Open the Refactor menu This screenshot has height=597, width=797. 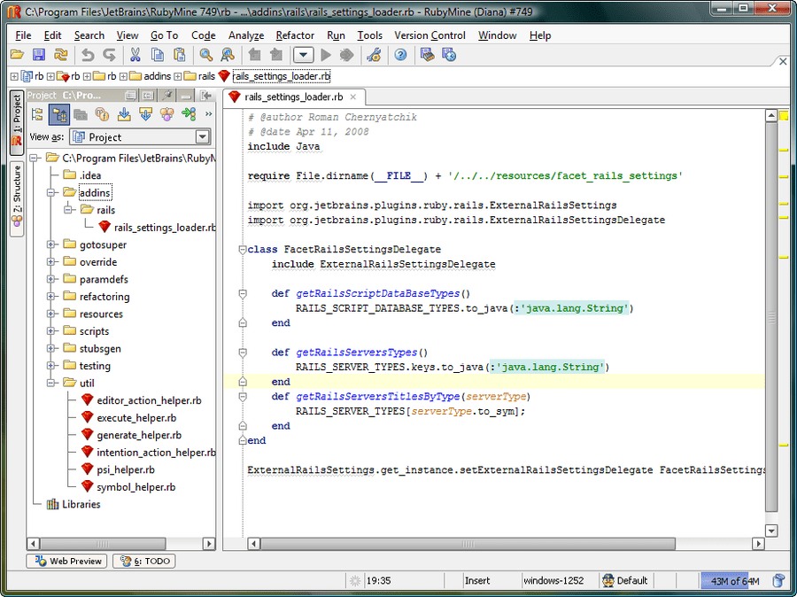(x=295, y=35)
